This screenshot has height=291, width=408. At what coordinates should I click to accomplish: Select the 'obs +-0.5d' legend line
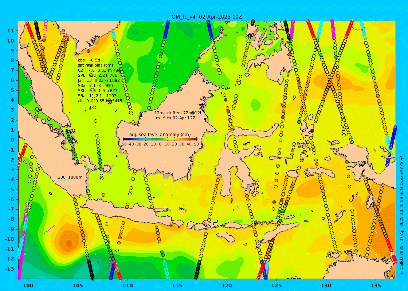click(x=89, y=60)
